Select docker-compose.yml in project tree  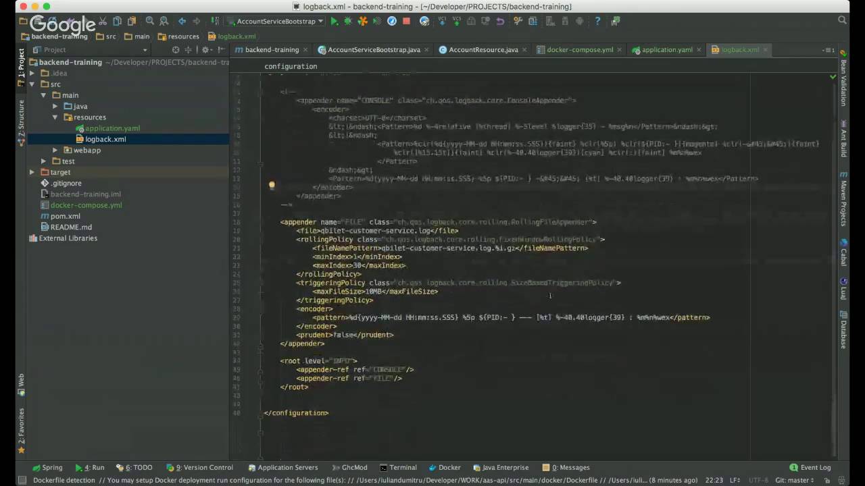click(x=82, y=205)
